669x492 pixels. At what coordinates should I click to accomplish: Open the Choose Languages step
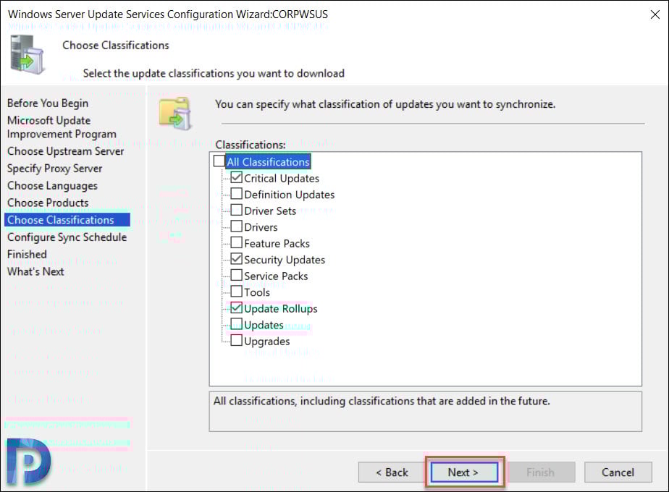click(52, 186)
